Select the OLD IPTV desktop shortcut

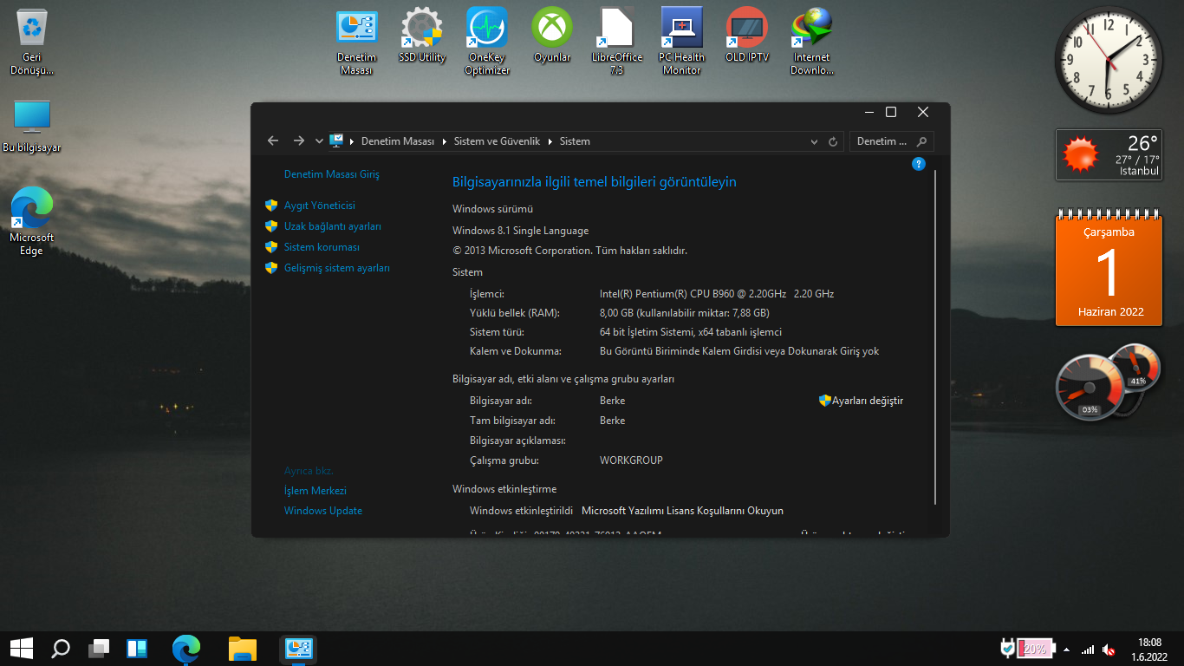tap(747, 36)
